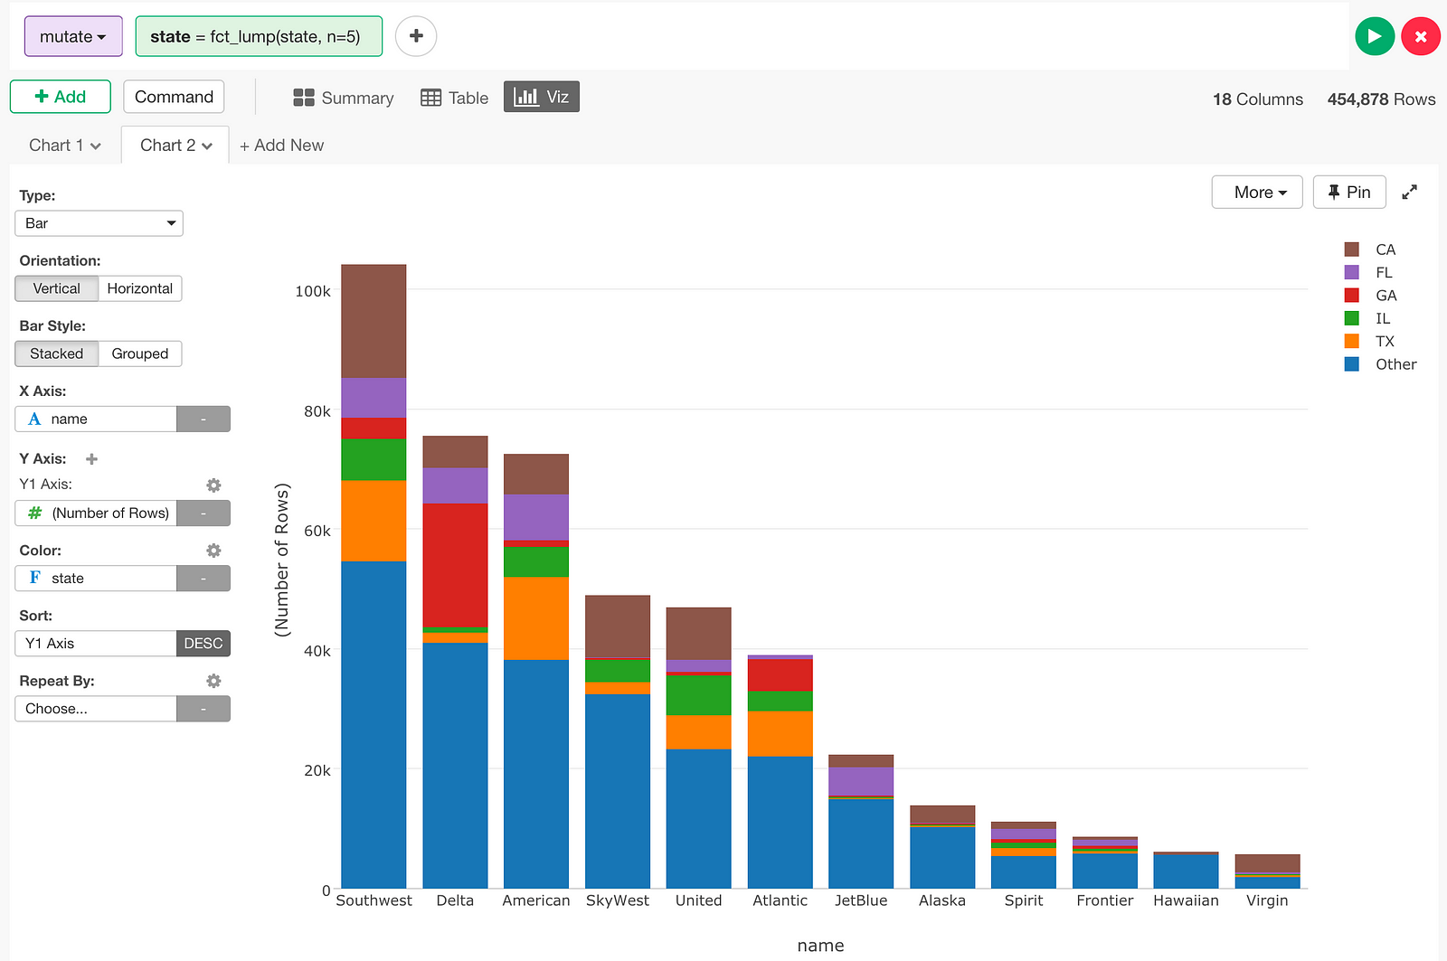This screenshot has height=961, width=1447.
Task: Expand chart to fullscreen
Action: (x=1409, y=193)
